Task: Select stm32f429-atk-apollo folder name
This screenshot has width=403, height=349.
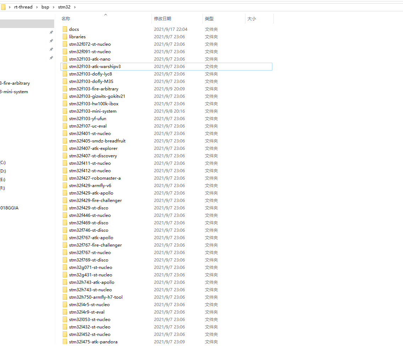Action: pos(91,193)
